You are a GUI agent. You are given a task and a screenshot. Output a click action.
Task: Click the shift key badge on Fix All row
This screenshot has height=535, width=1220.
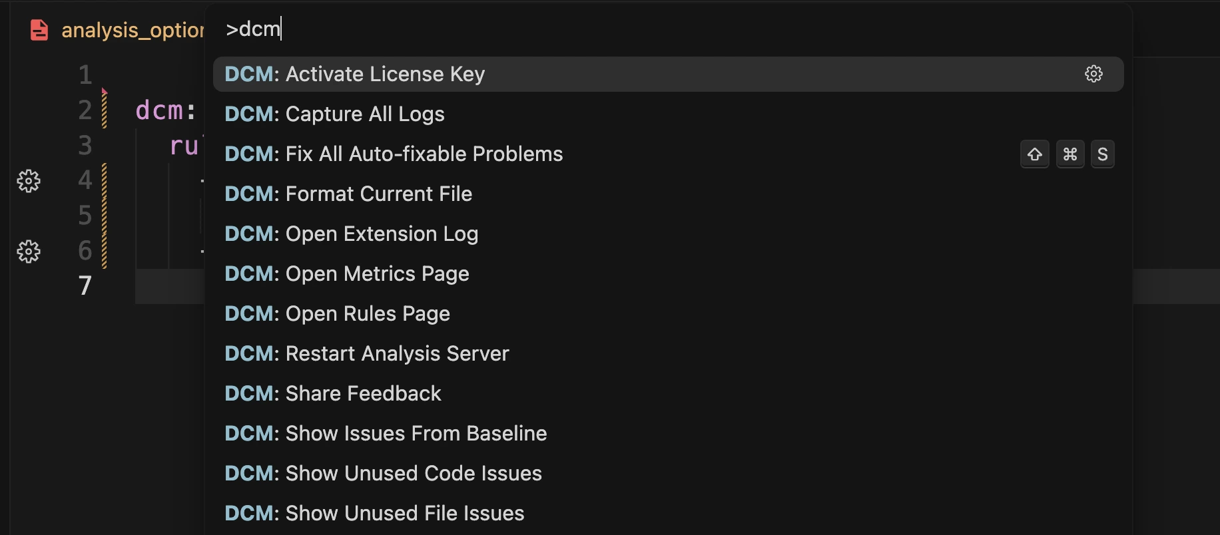(x=1034, y=154)
